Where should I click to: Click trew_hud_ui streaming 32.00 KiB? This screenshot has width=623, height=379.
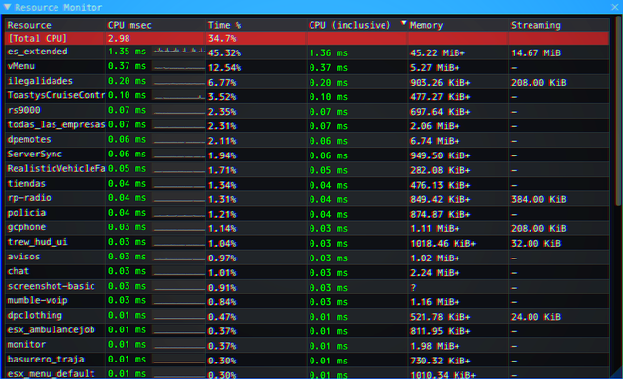tap(535, 244)
